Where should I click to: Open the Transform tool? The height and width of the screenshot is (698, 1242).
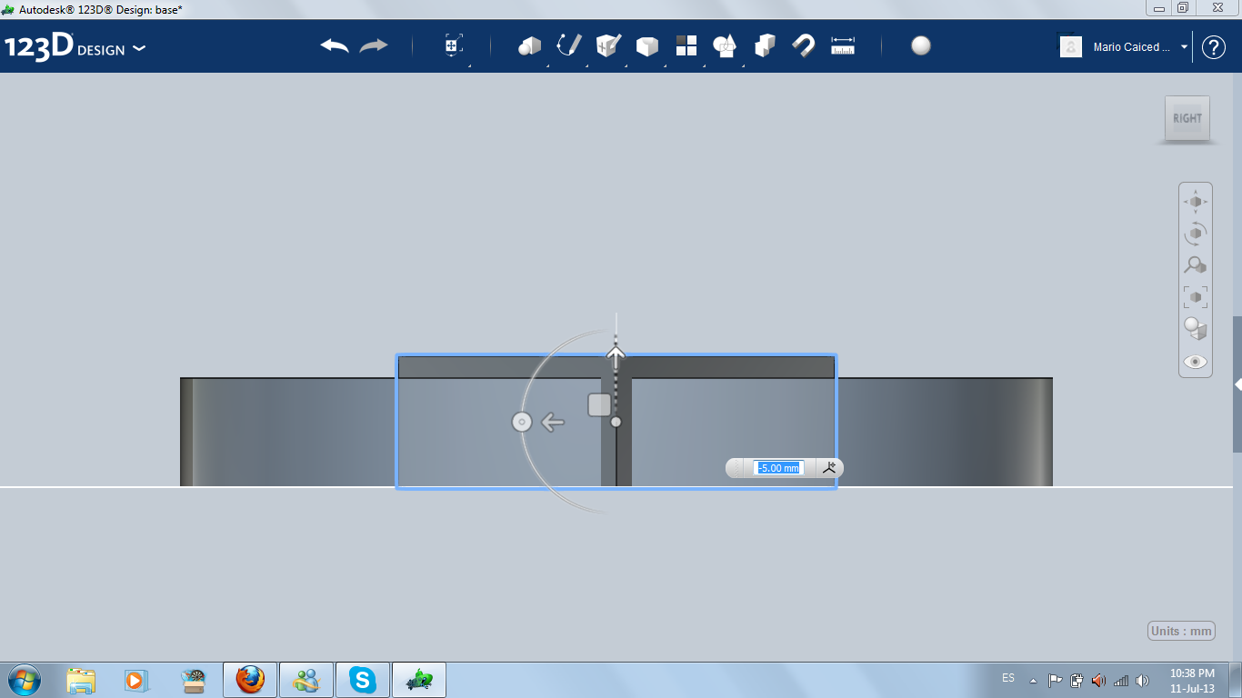coord(454,46)
